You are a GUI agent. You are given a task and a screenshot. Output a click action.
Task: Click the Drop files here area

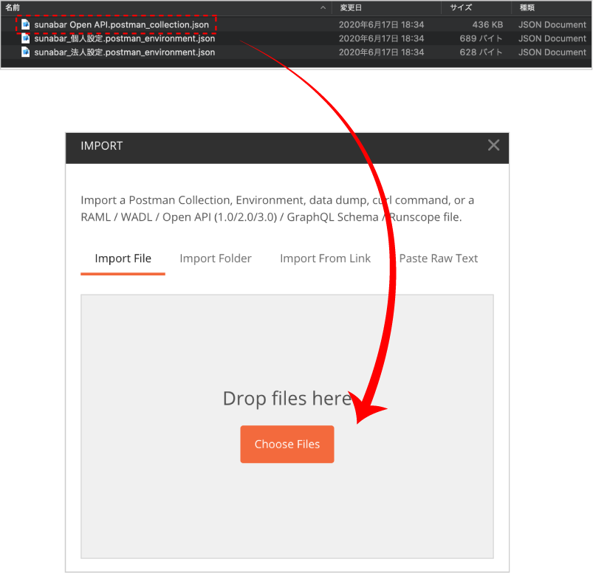click(287, 426)
